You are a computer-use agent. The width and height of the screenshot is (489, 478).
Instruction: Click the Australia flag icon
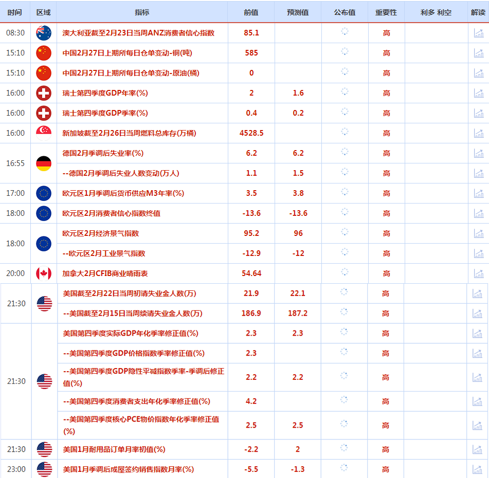(44, 33)
